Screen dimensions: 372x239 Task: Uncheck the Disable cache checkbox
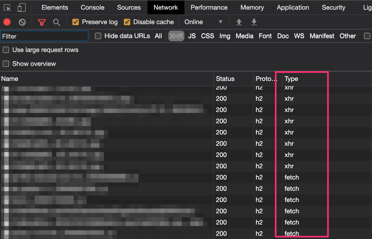pos(127,22)
